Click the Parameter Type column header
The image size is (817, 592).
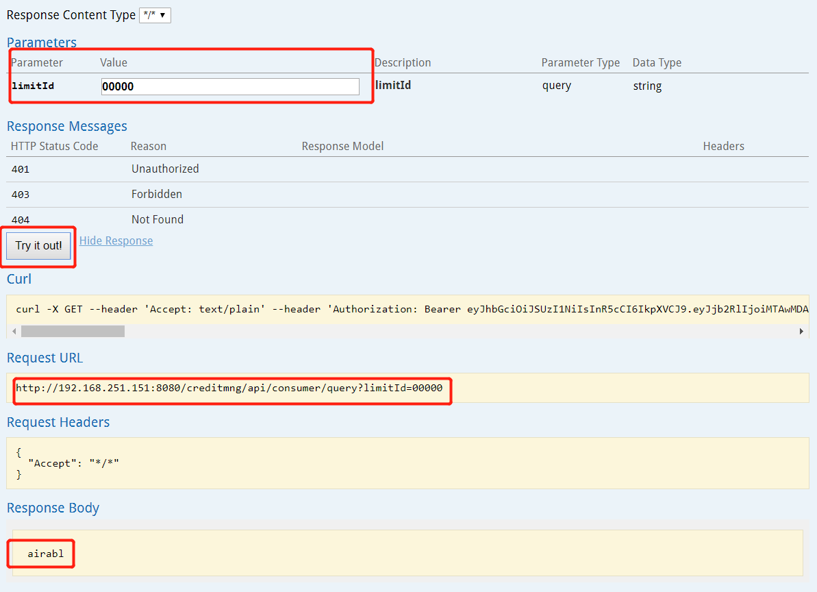point(580,62)
